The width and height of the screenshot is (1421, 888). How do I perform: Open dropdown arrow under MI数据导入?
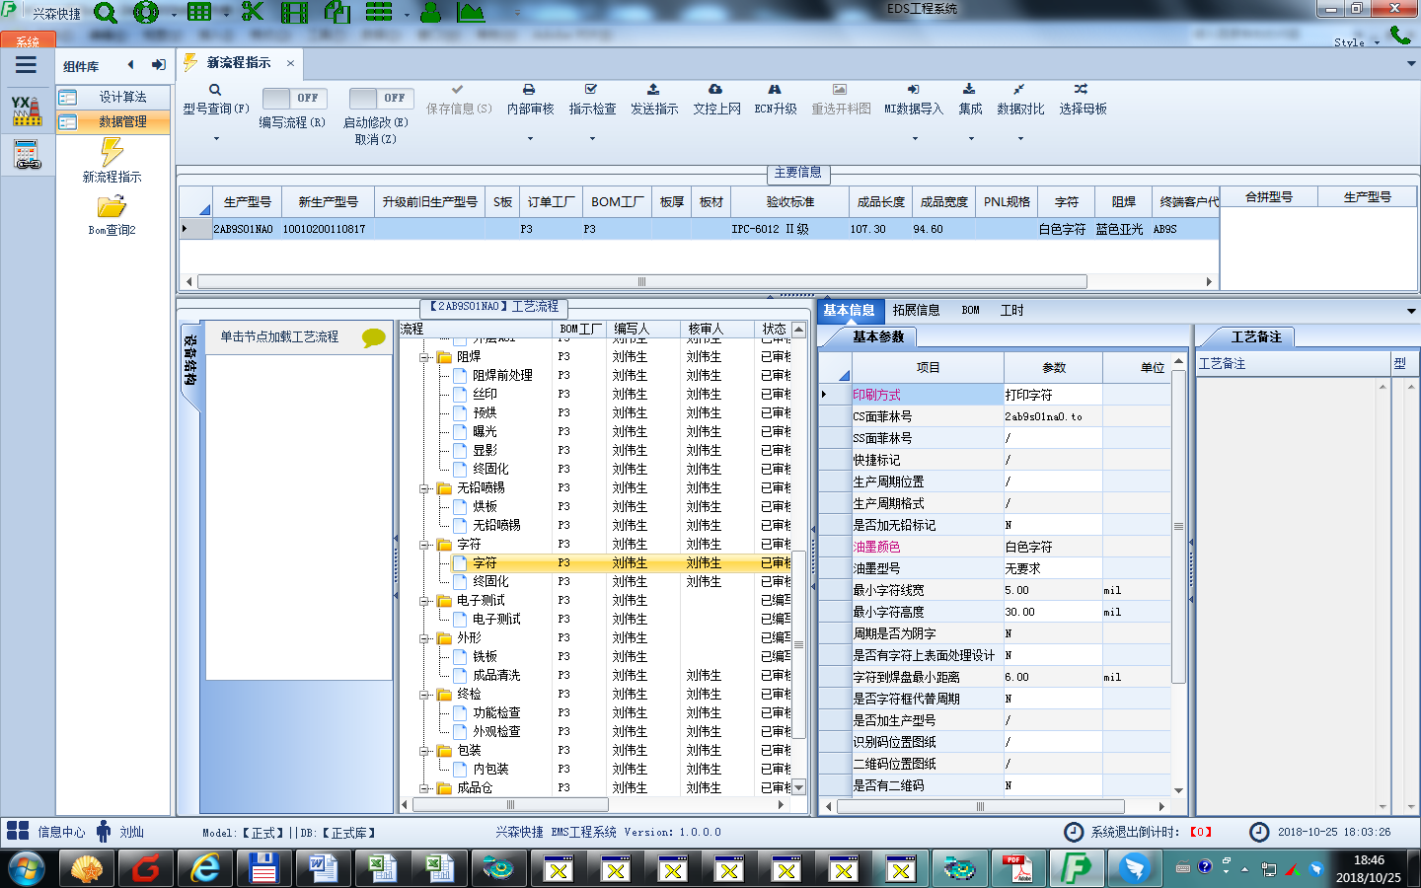pos(914,139)
